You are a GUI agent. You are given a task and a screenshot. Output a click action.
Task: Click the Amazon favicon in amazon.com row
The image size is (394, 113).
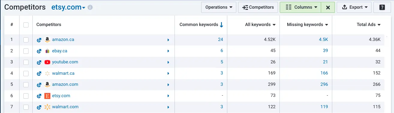[47, 85]
